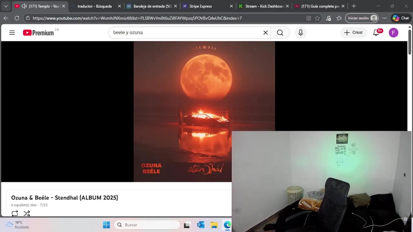Screen dimensions: 413x232
Task: Open browser settings three-dot menu
Action: tap(384, 18)
